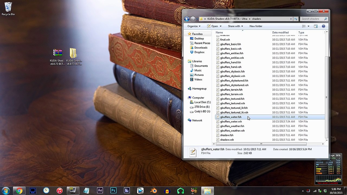Select Homegroup in navigation pane
347x195 pixels.
[x=199, y=89]
